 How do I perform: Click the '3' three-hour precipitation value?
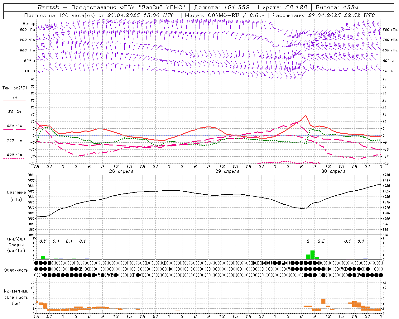coord(308,241)
